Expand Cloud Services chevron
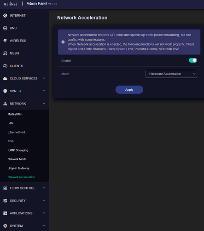This screenshot has height=231, width=204. point(44,78)
